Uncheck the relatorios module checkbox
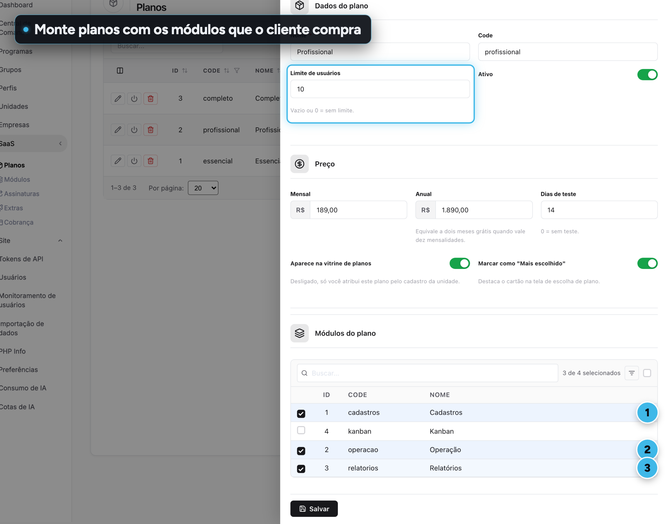The width and height of the screenshot is (668, 524). click(301, 469)
